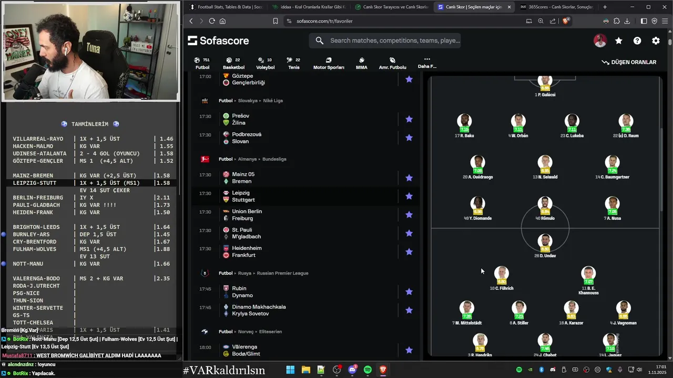Select the Voleybol sport category

[x=265, y=64]
